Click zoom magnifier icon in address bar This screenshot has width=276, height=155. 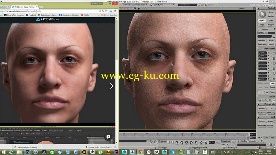[x=100, y=11]
